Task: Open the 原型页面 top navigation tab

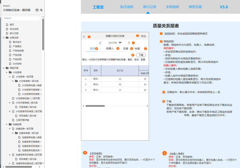Action: (x=195, y=7)
